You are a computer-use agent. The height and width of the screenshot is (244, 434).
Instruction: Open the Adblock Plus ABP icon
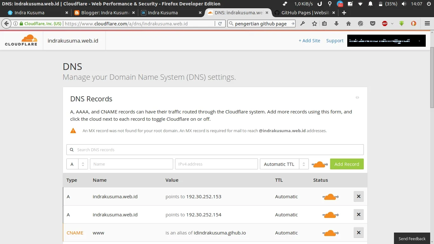click(x=385, y=24)
